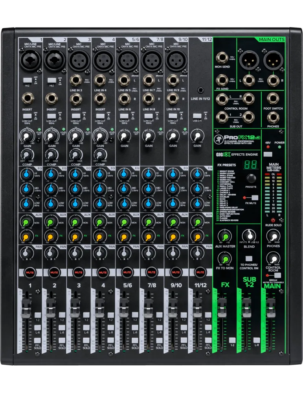Click the LINE IN 11/12 mini jack
303x393 pixels.
coord(200,90)
